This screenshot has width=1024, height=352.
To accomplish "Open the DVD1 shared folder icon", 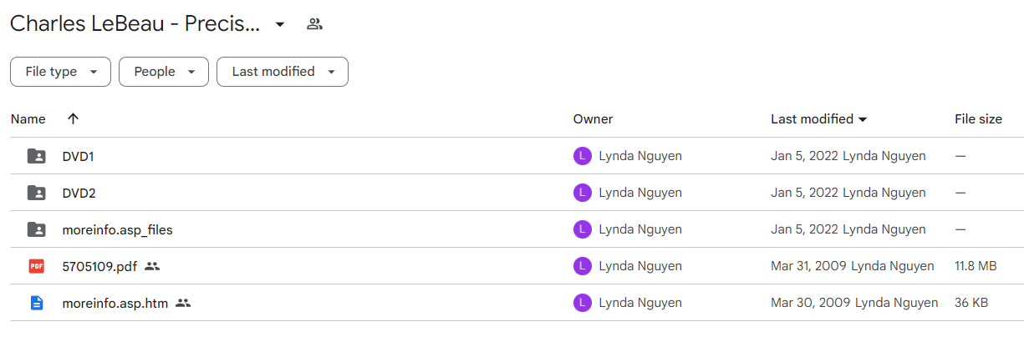I will [x=36, y=156].
